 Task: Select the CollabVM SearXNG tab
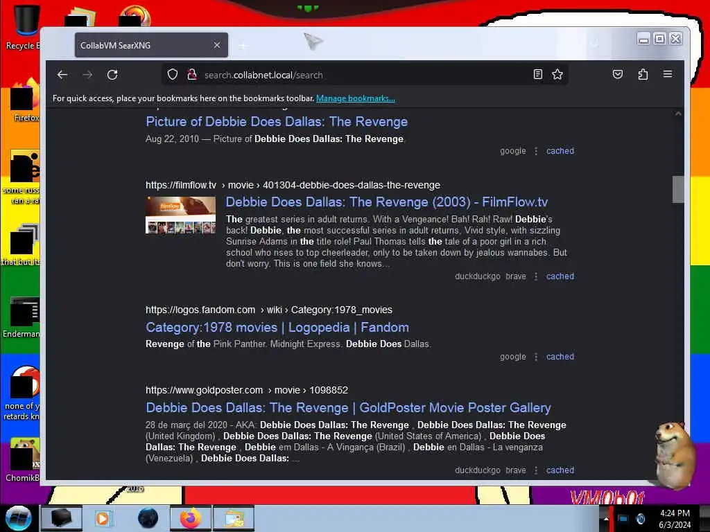151,45
